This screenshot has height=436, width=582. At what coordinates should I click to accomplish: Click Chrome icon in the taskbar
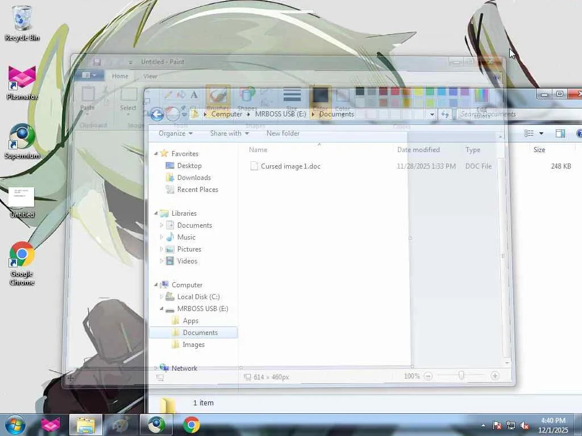pos(192,425)
